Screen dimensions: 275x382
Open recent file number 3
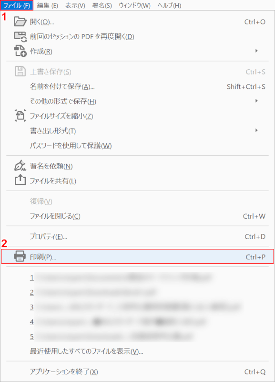tap(137, 307)
